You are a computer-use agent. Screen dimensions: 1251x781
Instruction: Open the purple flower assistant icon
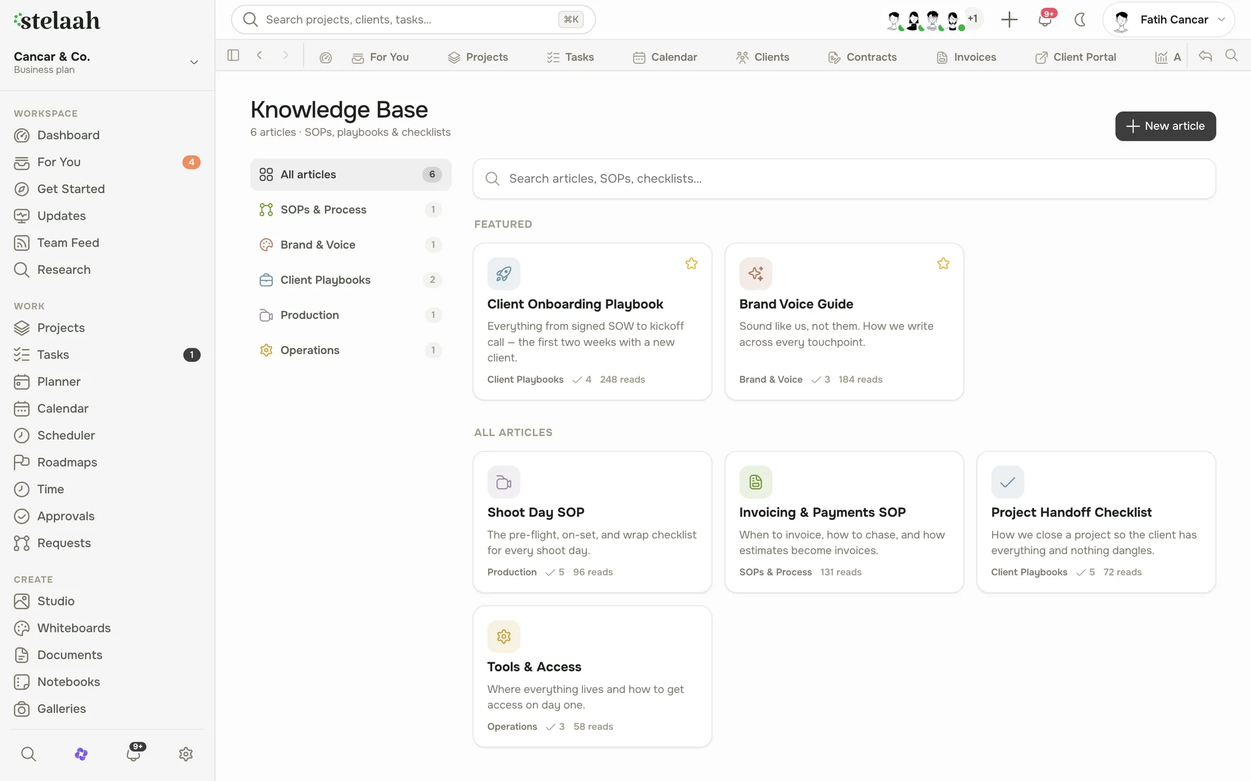pos(81,754)
